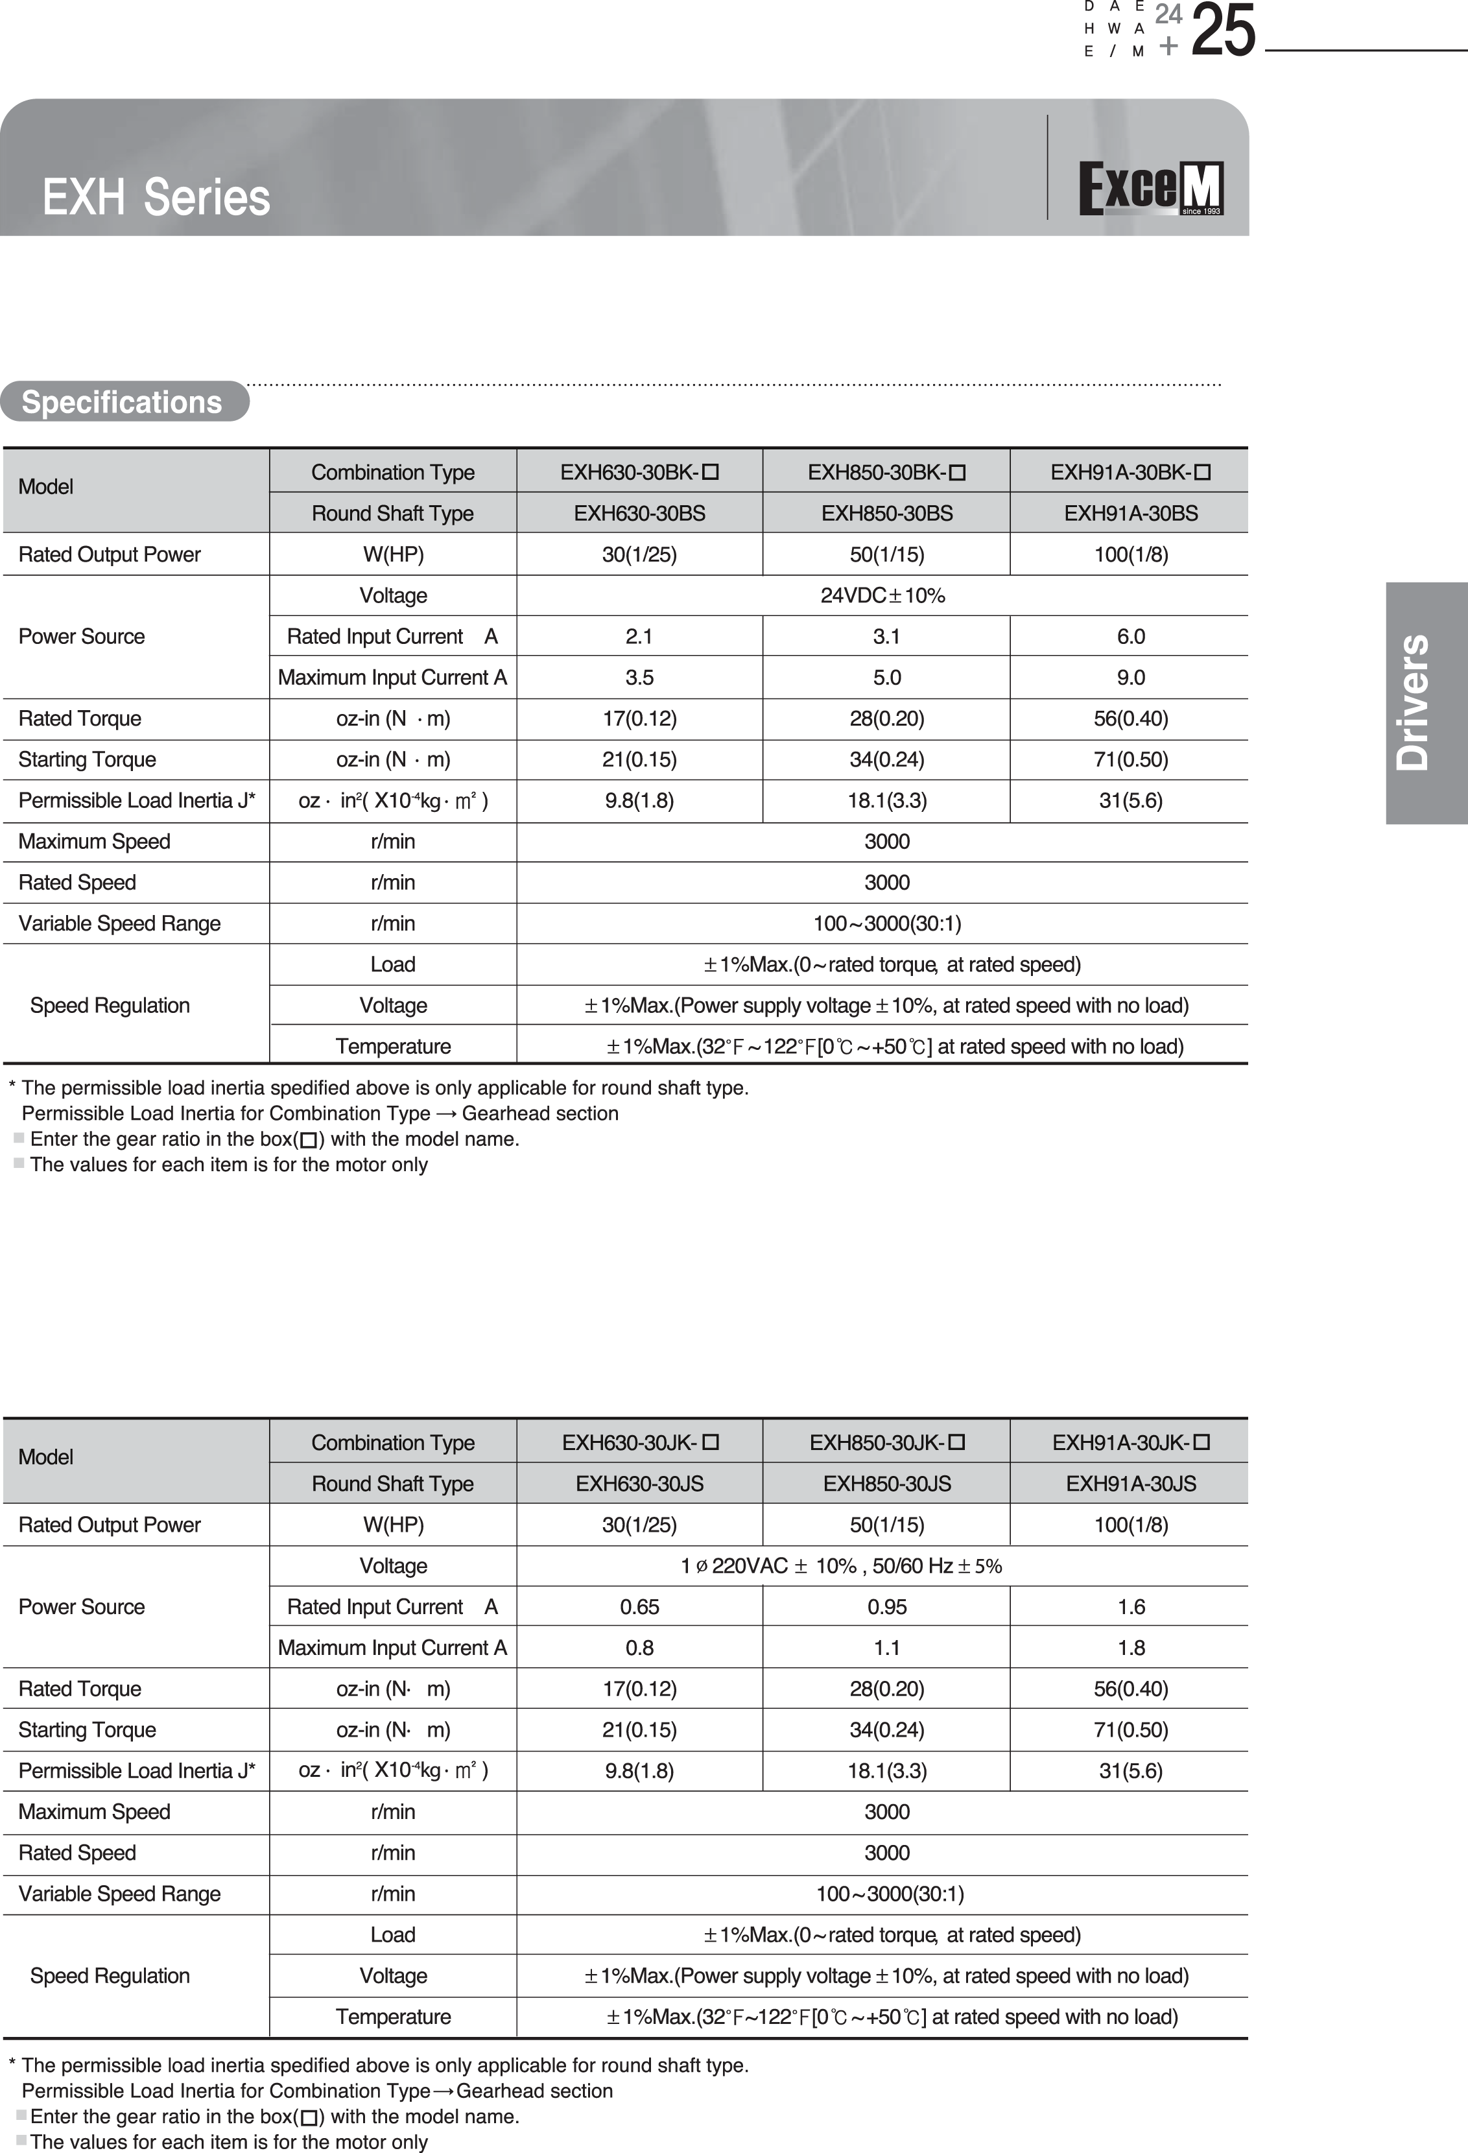Click rated output 30(1/25) under EXH630-30BS
The image size is (1468, 2153).
pos(639,555)
